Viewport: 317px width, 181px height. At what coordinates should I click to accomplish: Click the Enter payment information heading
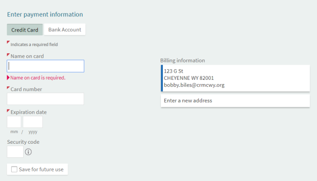pyautogui.click(x=45, y=15)
